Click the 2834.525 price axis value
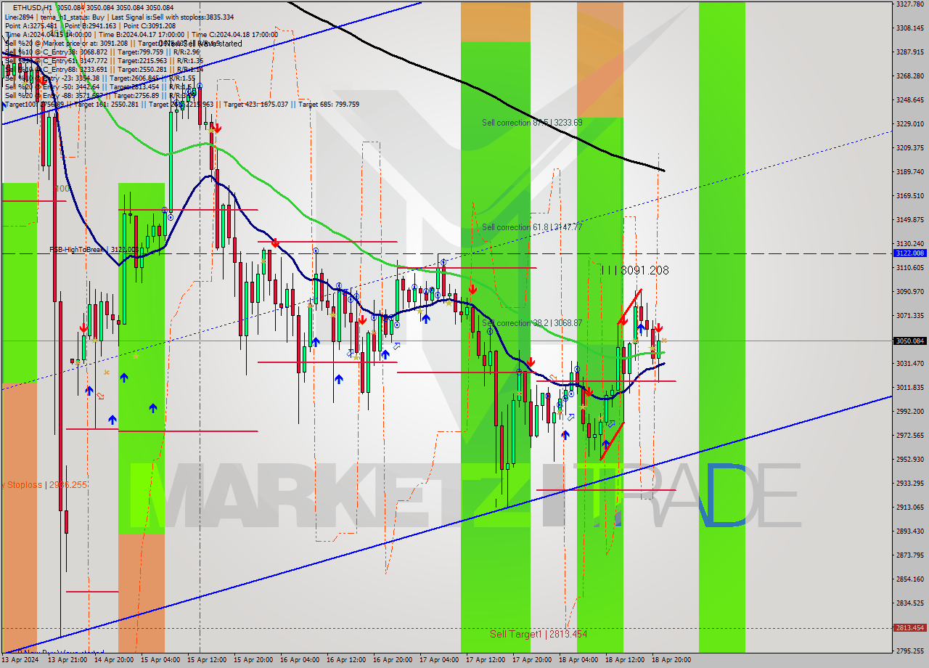The height and width of the screenshot is (668, 929). click(909, 603)
